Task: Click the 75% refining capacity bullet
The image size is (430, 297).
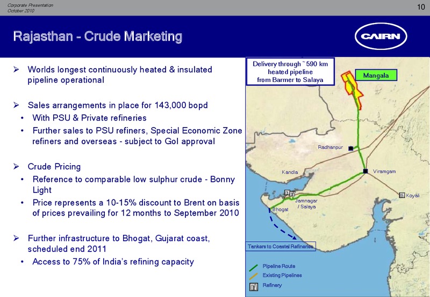Action: 113,262
